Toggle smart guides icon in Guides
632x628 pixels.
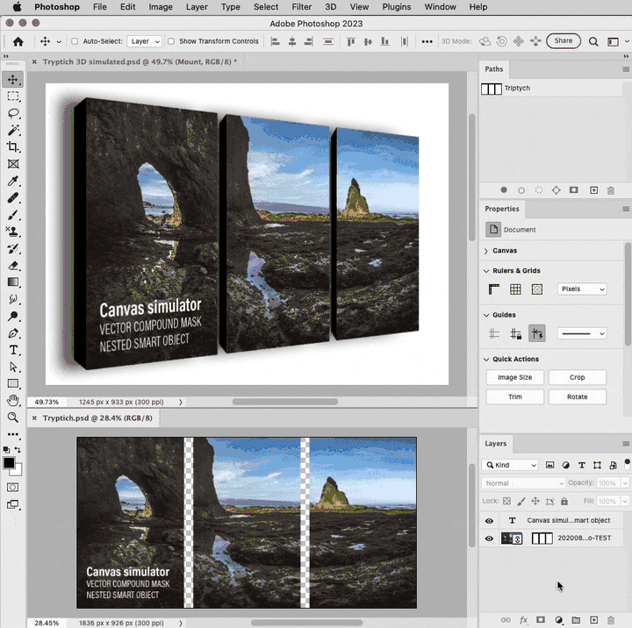537,333
